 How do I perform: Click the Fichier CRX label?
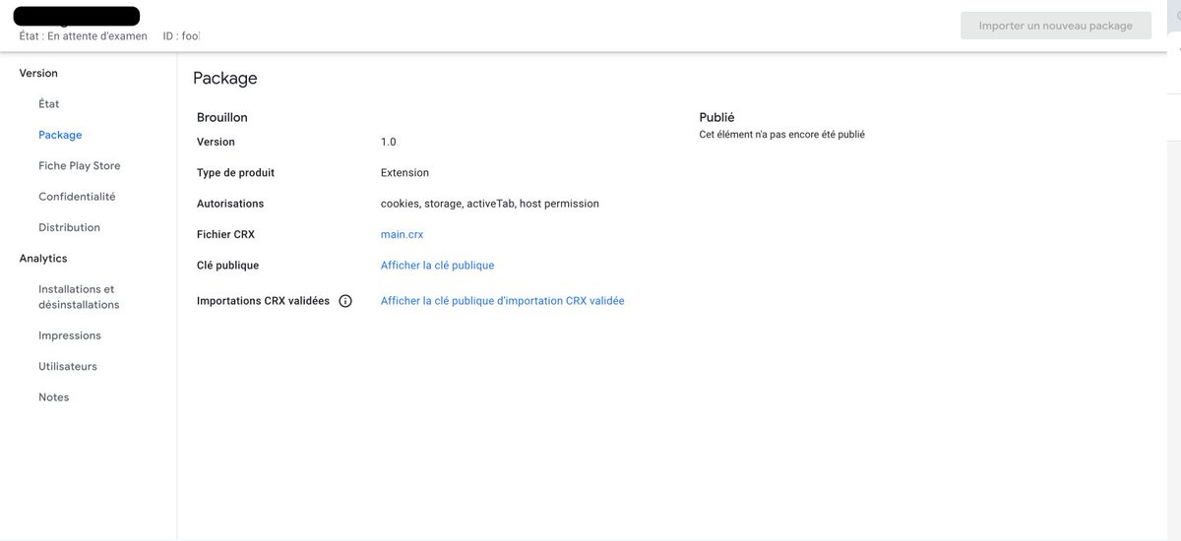click(225, 234)
